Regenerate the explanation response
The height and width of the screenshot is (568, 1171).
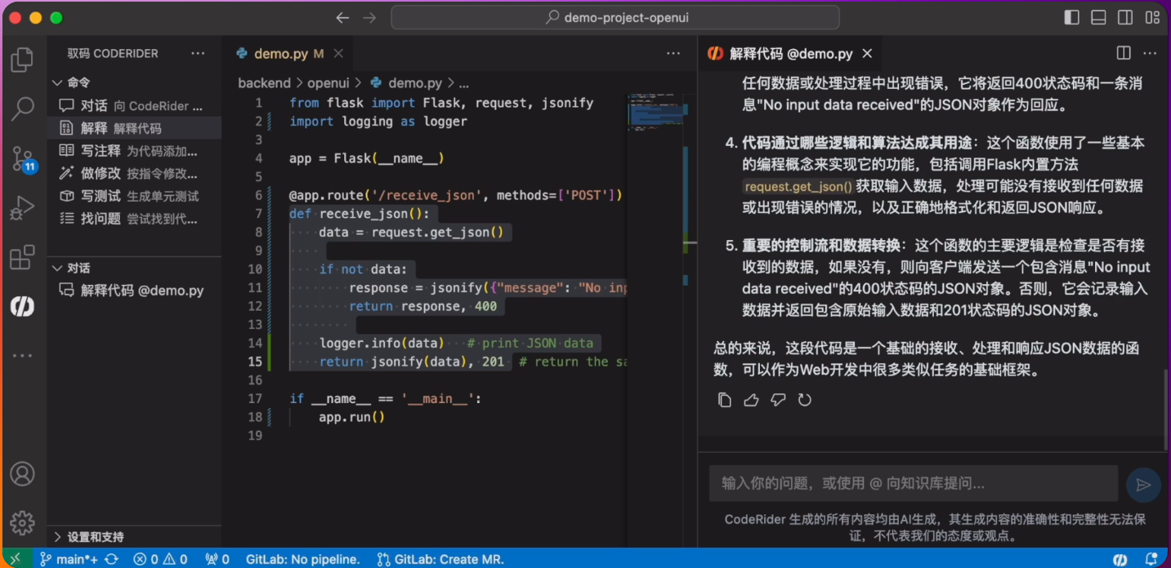point(805,400)
